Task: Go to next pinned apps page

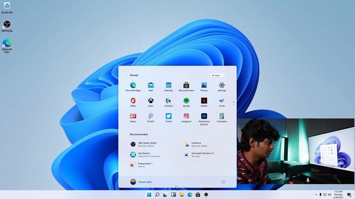Action: (x=234, y=104)
